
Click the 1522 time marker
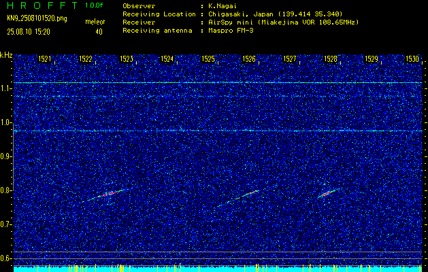86,59
